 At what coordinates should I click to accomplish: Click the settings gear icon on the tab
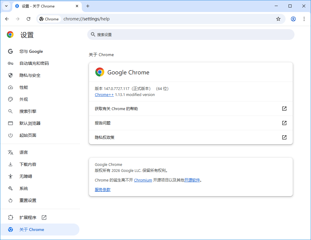pos(17,6)
